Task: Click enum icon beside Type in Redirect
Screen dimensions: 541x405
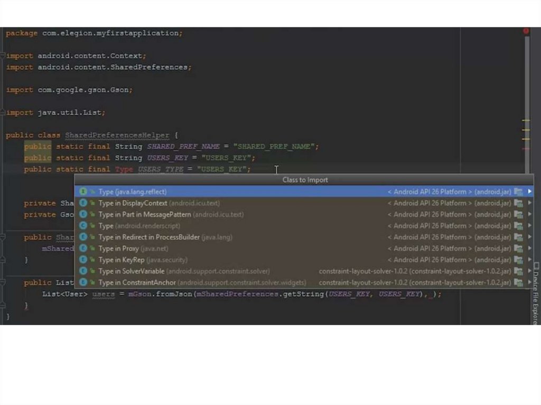Action: (x=83, y=237)
